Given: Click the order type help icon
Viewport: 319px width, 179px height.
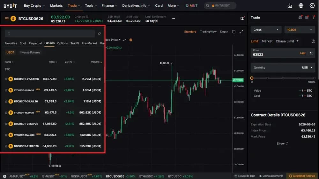Looking at the screenshot, I should point(313,41).
